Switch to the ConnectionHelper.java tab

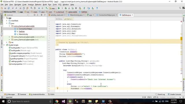(x=107, y=15)
